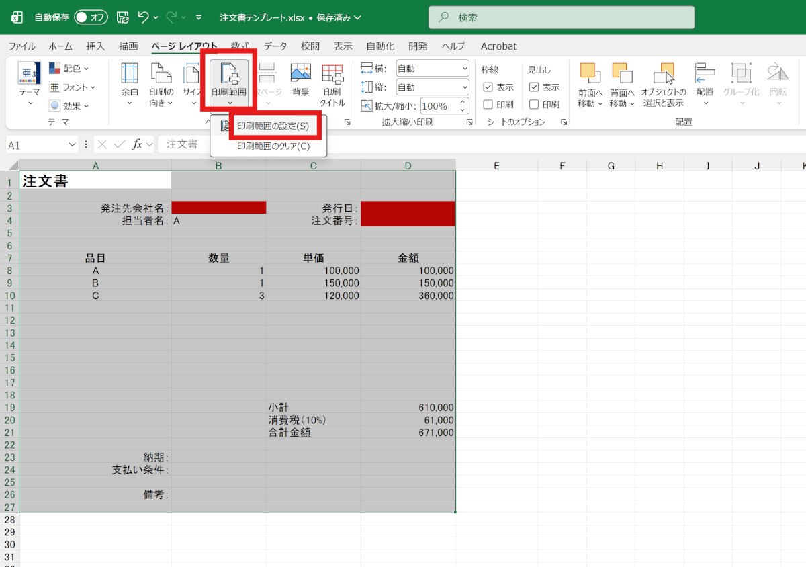Open the 縦 height dropdown

433,87
